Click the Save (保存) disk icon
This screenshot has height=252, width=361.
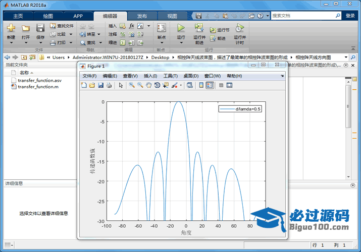(40, 28)
